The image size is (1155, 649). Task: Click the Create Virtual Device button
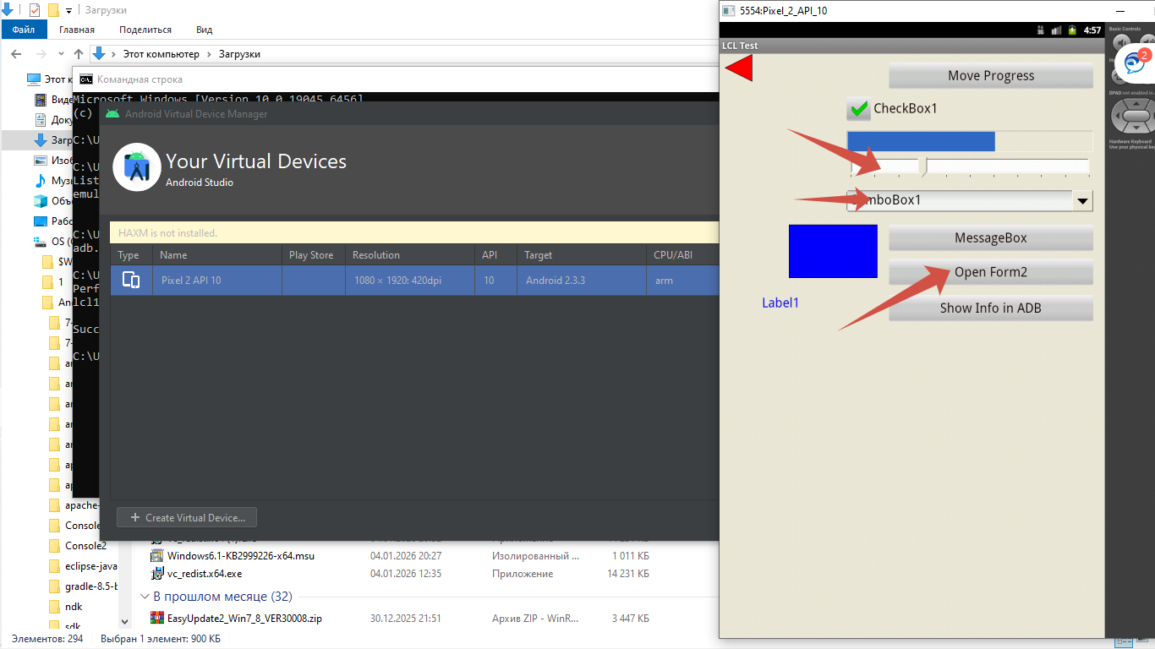click(x=187, y=518)
